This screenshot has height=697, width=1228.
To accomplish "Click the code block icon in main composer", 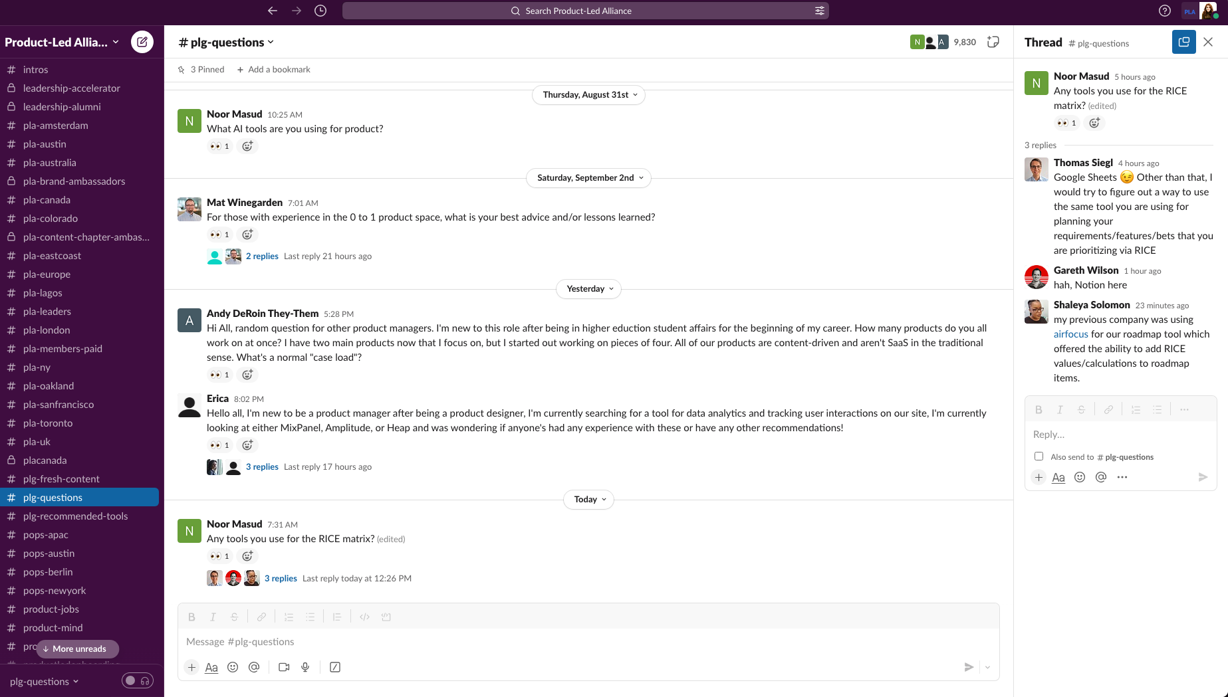I will coord(386,617).
